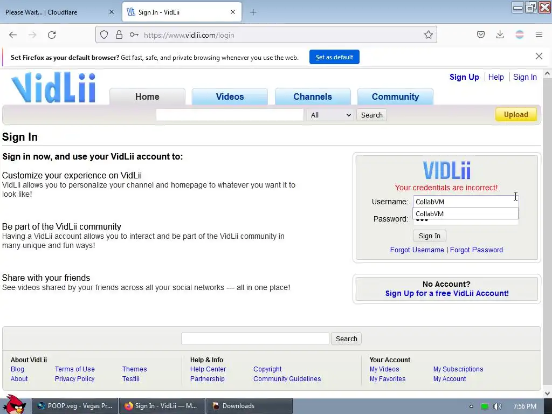Click Sign Up for a free VidLii Account
Screen dimensions: 552x414
[447, 293]
